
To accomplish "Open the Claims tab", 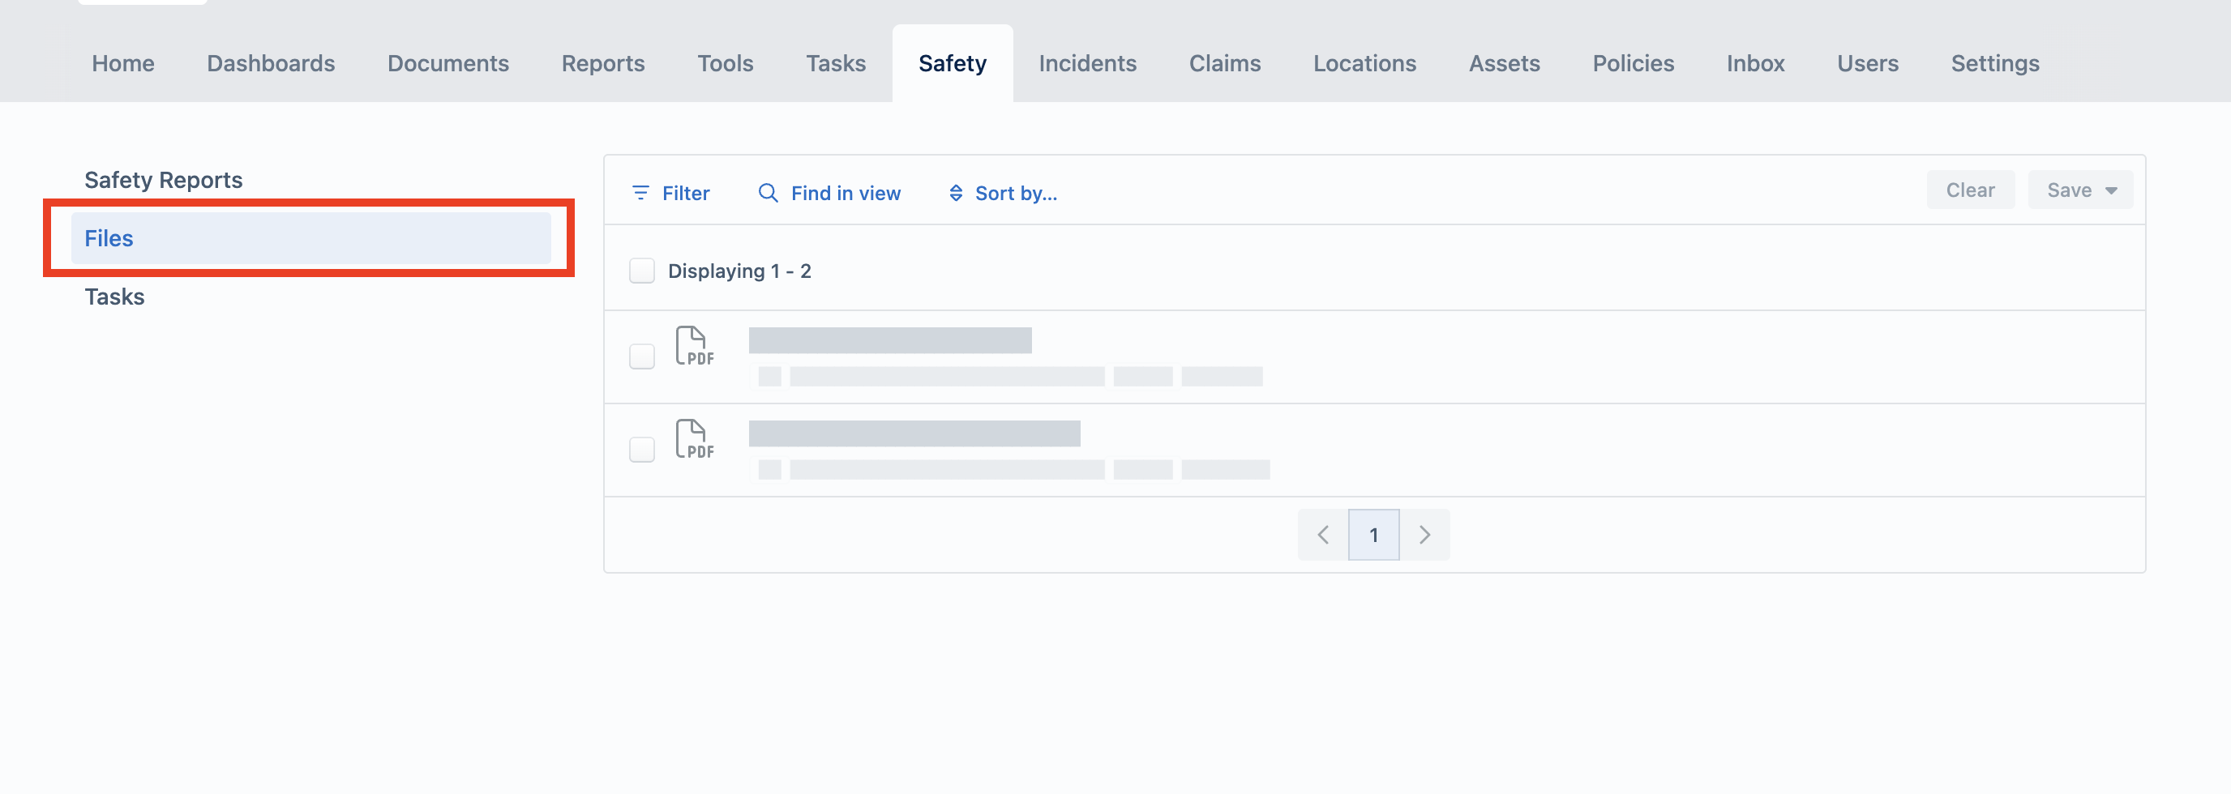I will 1225,63.
